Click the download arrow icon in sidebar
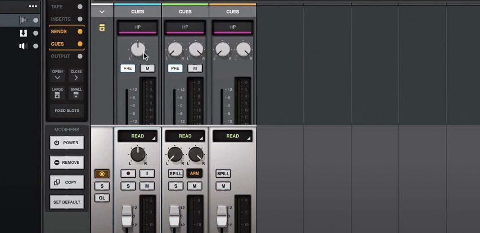Viewport: 480px width, 233px height. 23,33
